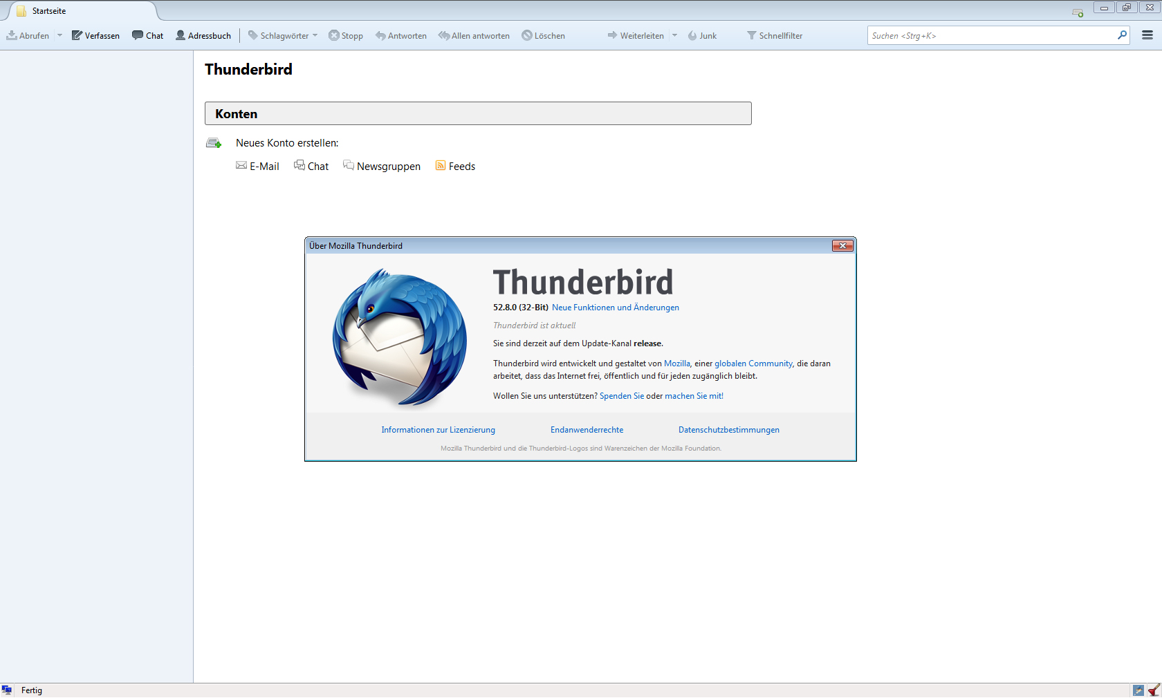Create a new Chat account

(311, 167)
